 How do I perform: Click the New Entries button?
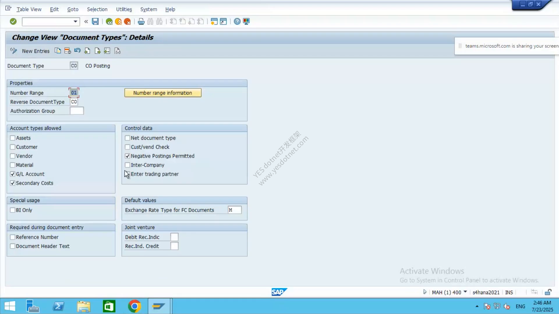(x=36, y=51)
